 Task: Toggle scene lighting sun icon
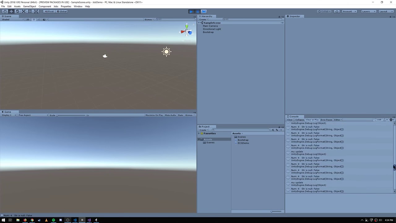click(34, 20)
